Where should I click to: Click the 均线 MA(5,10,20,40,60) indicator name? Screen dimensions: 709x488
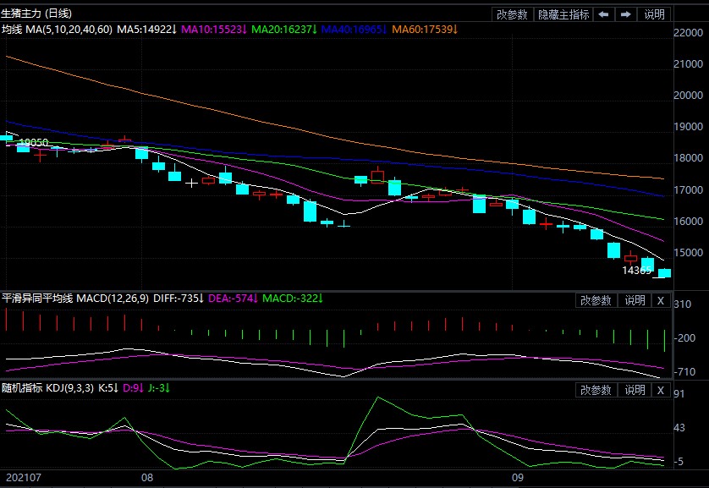(x=57, y=30)
